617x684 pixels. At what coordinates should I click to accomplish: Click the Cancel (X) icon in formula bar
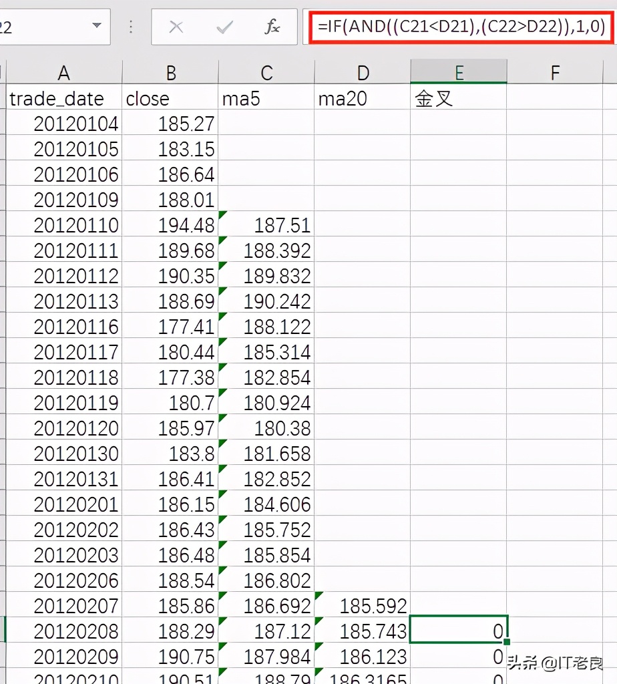[176, 27]
